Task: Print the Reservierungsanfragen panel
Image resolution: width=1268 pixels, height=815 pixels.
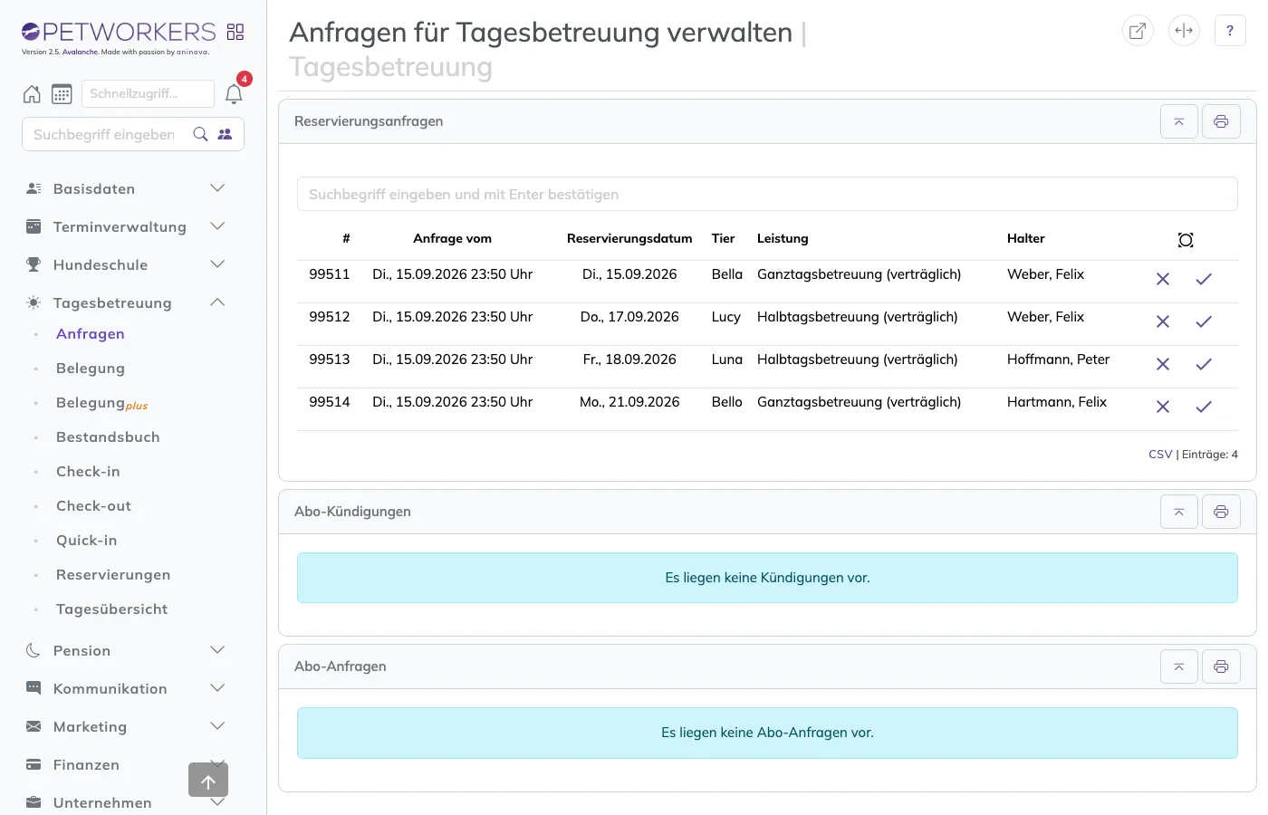Action: pyautogui.click(x=1221, y=121)
